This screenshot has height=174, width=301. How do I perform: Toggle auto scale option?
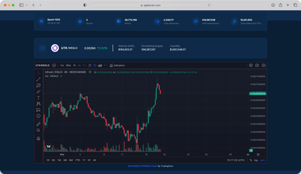[x=262, y=160]
